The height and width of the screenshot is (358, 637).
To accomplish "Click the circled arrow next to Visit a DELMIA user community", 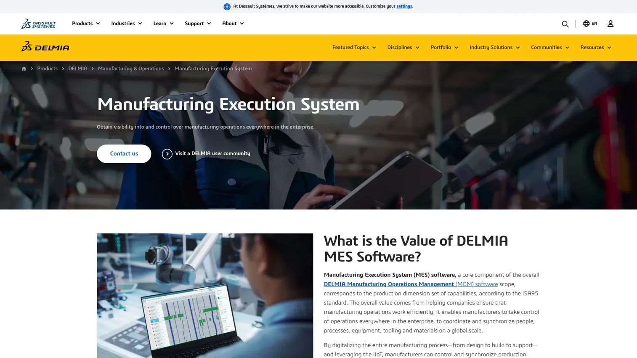I will pos(167,154).
